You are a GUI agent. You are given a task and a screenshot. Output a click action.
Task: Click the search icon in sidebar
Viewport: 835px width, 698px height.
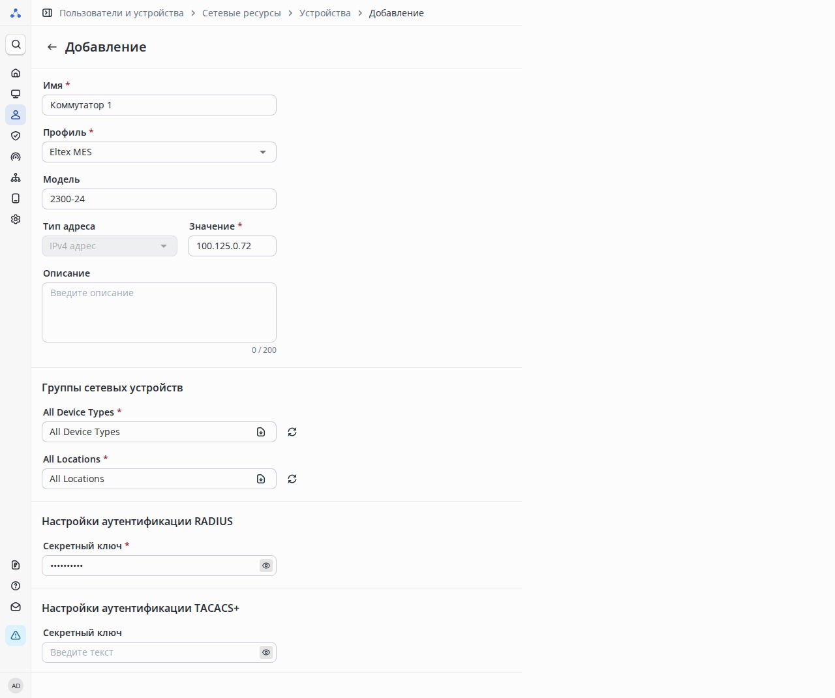(x=16, y=44)
